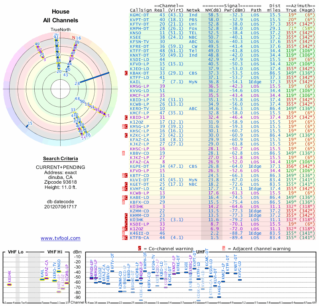
Task: Click the Callsign column header
Action: tap(141, 10)
